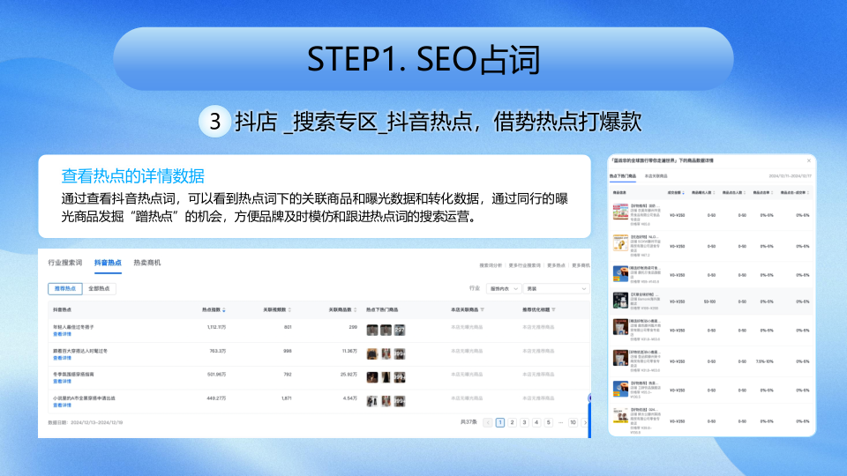Click the 50-100 exposure value cell
Screen dimensions: 847x476
pyautogui.click(x=709, y=301)
